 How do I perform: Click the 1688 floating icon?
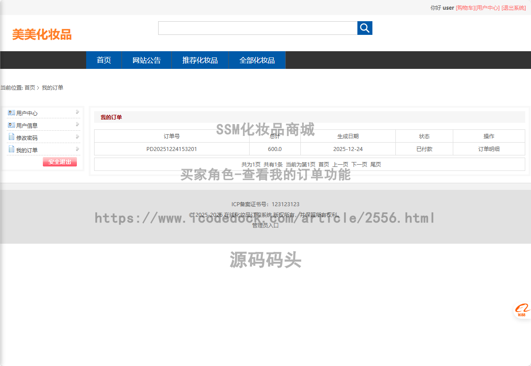(x=521, y=310)
